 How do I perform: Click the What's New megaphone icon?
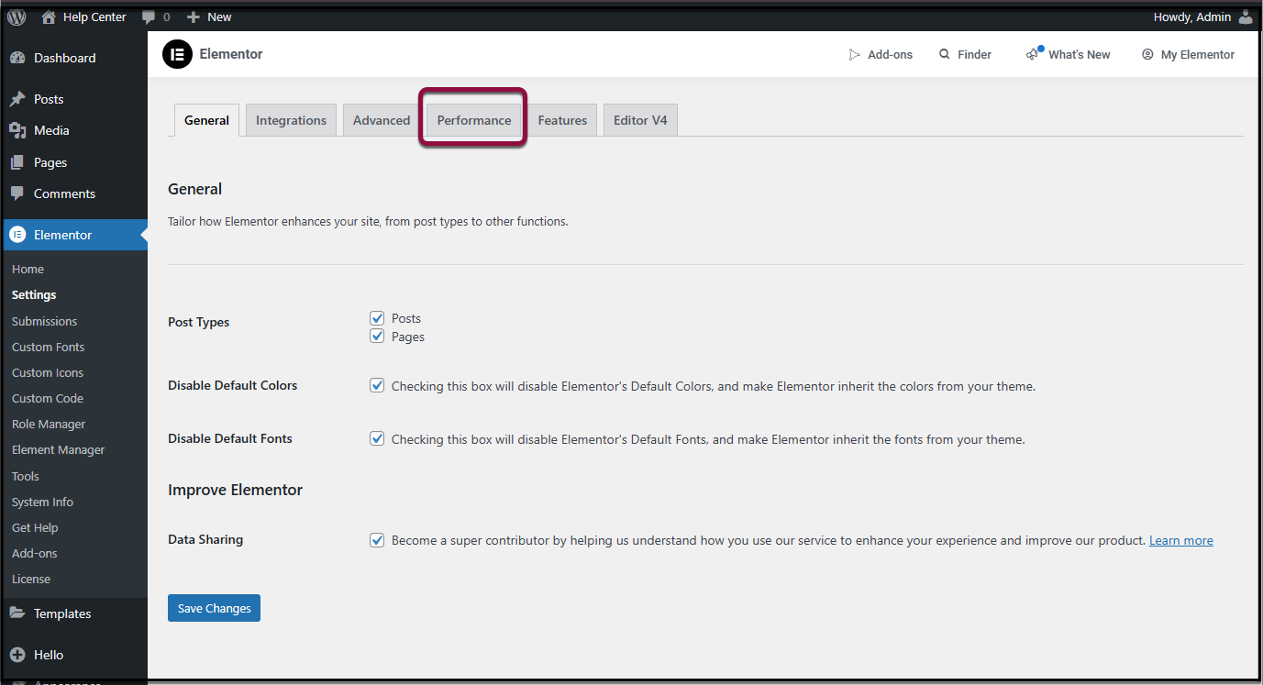pyautogui.click(x=1034, y=54)
